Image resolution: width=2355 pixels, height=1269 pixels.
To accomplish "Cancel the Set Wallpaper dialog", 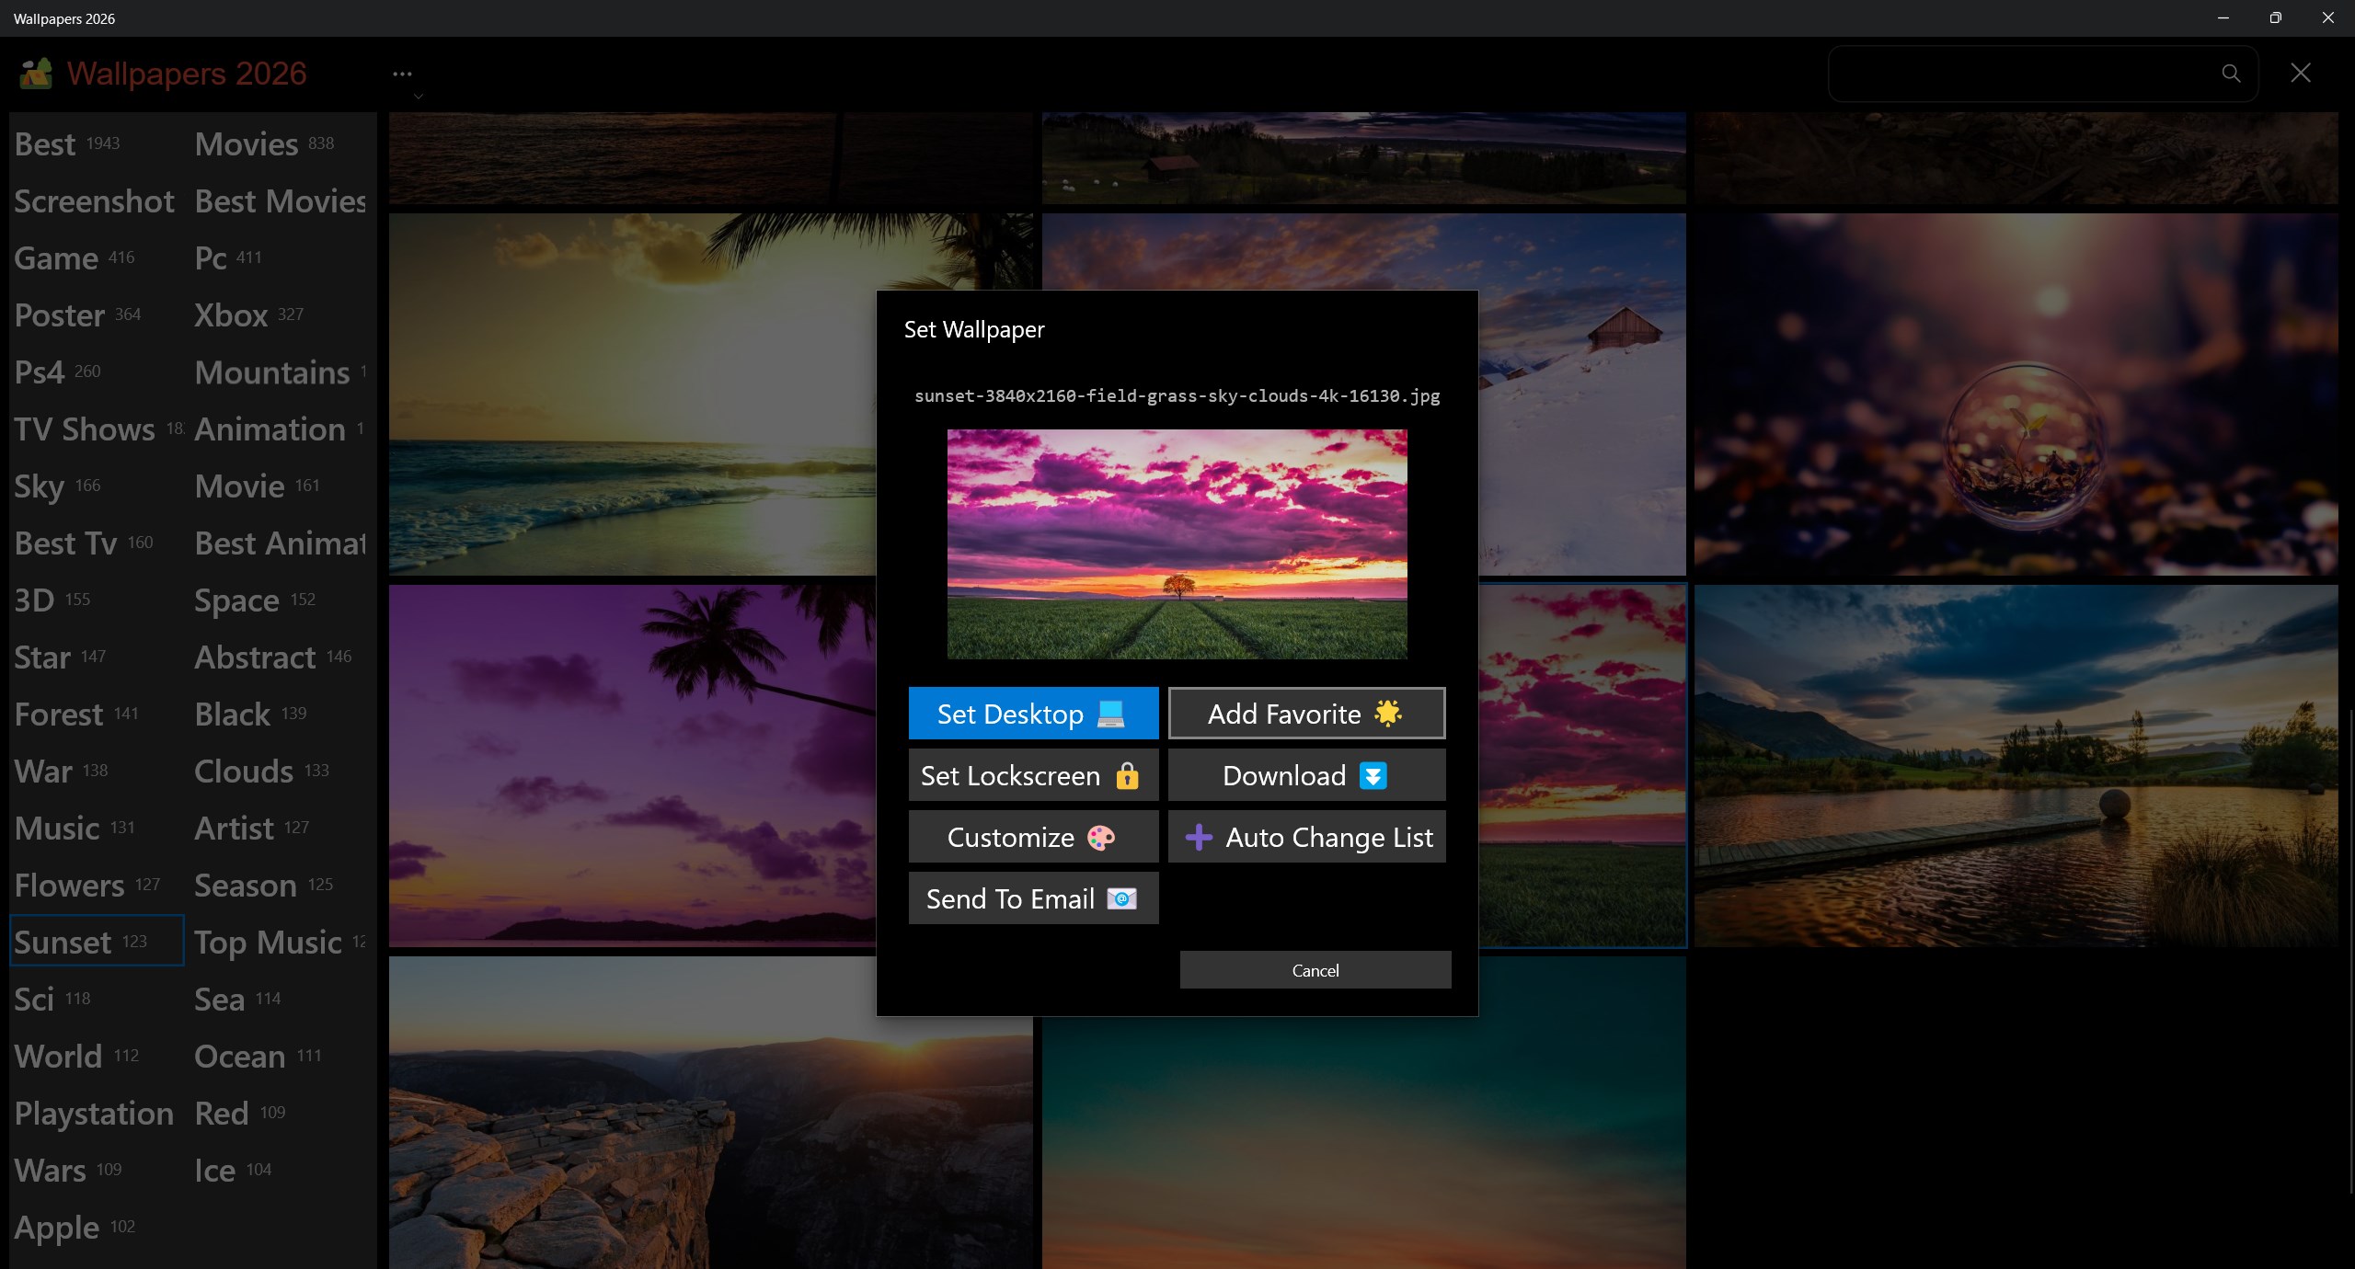I will tap(1315, 970).
